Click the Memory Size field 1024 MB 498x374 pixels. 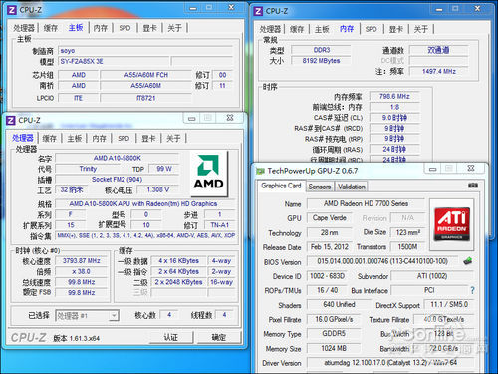334,348
